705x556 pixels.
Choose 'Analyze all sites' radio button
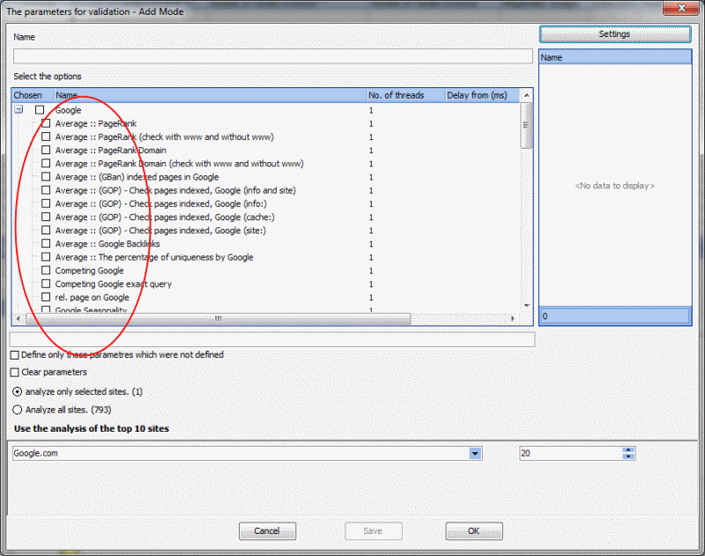coord(18,410)
